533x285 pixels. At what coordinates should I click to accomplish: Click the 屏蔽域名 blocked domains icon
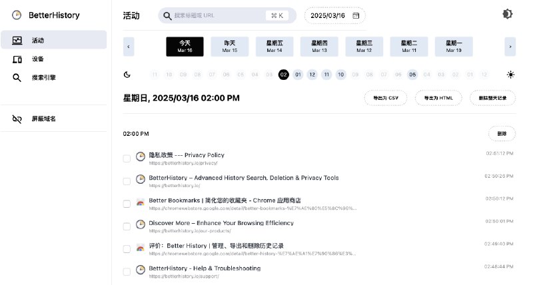[x=17, y=119]
